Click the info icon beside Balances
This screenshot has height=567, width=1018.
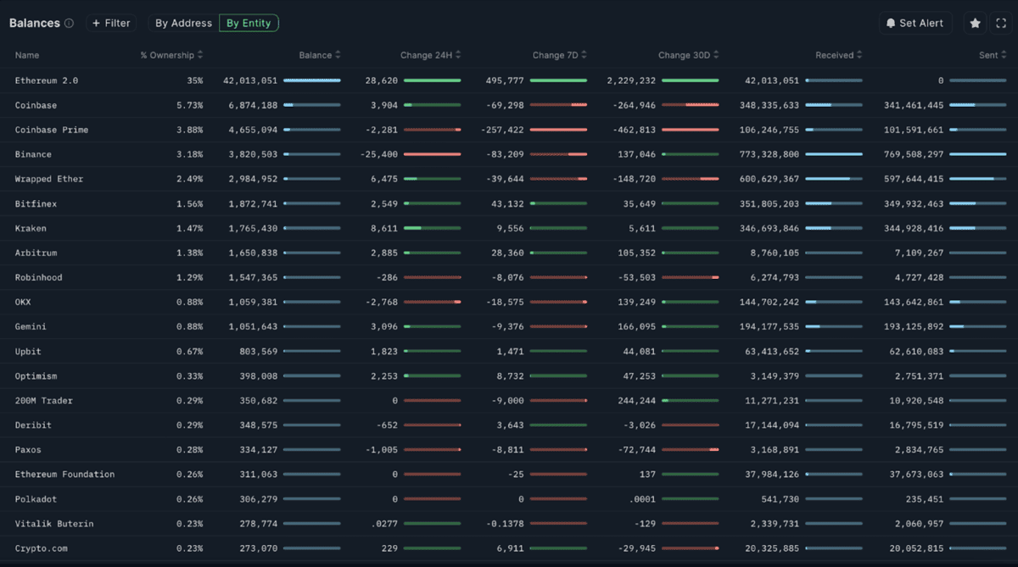point(69,24)
